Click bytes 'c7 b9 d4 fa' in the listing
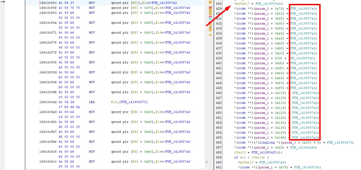 (x=69, y=107)
